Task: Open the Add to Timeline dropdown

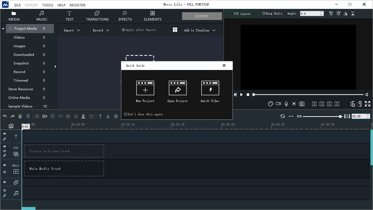Action: coord(200,30)
